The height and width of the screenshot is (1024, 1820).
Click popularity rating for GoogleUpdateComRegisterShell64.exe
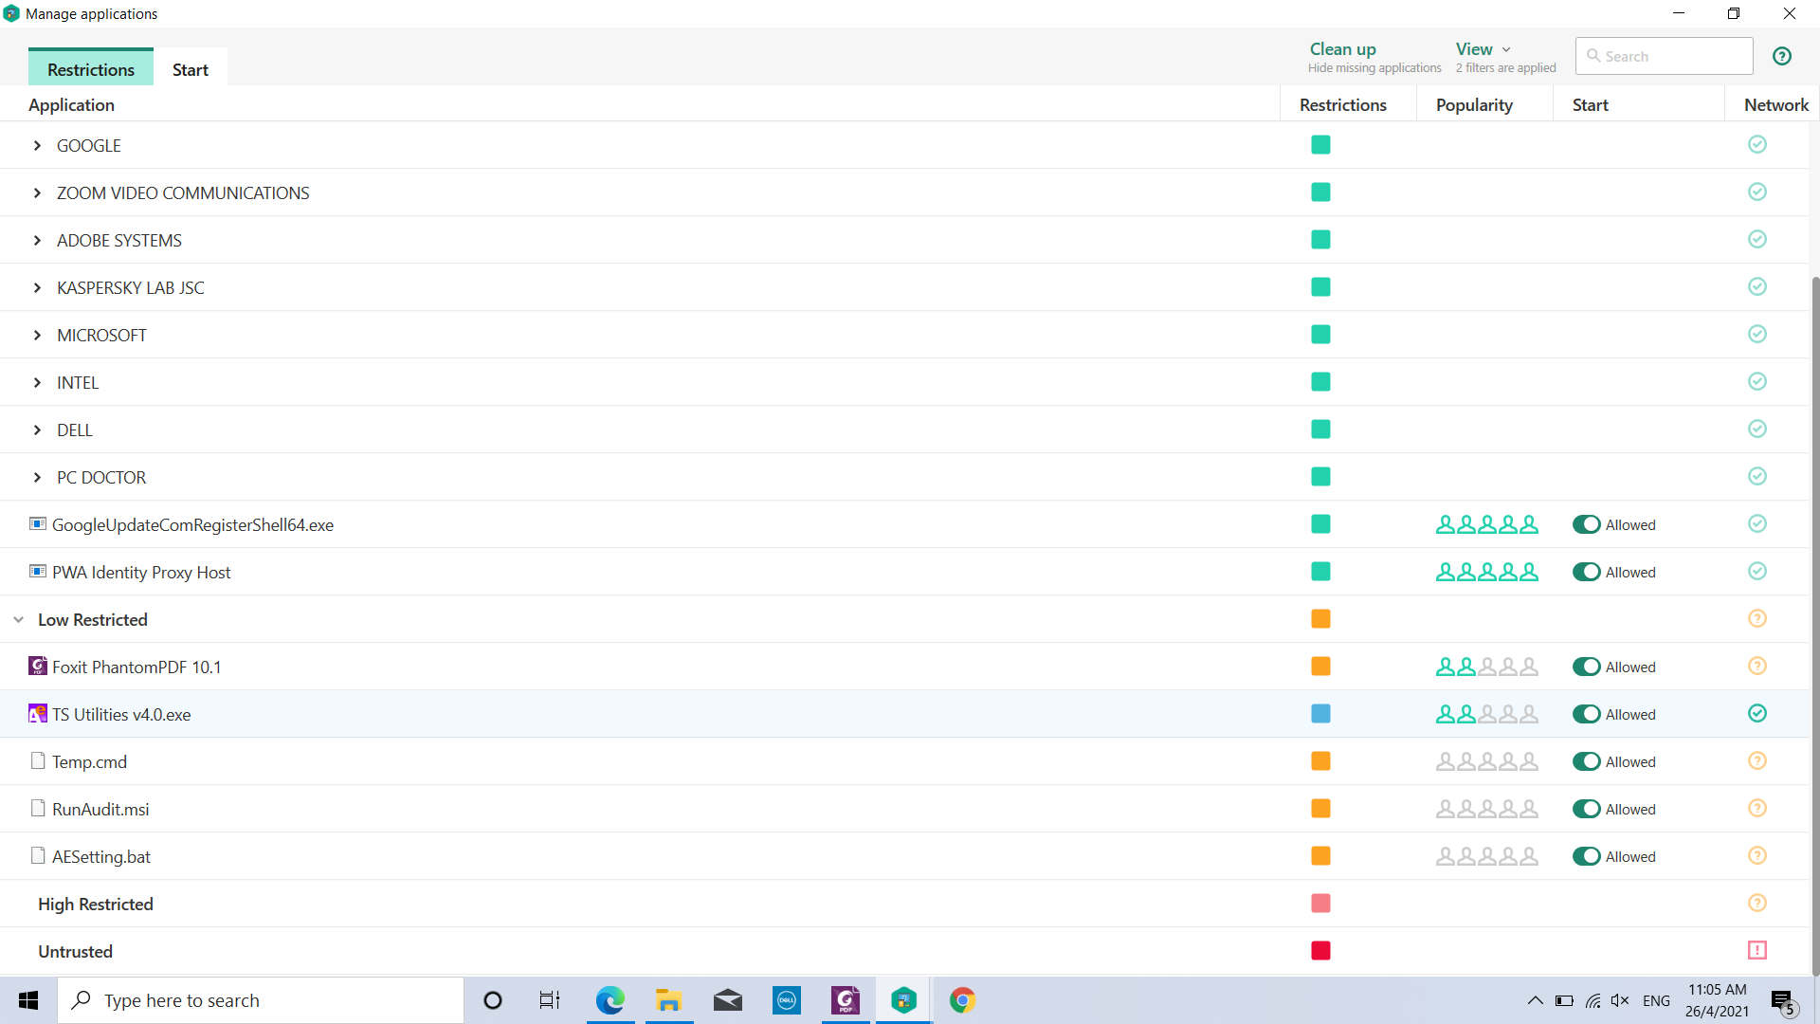tap(1486, 524)
